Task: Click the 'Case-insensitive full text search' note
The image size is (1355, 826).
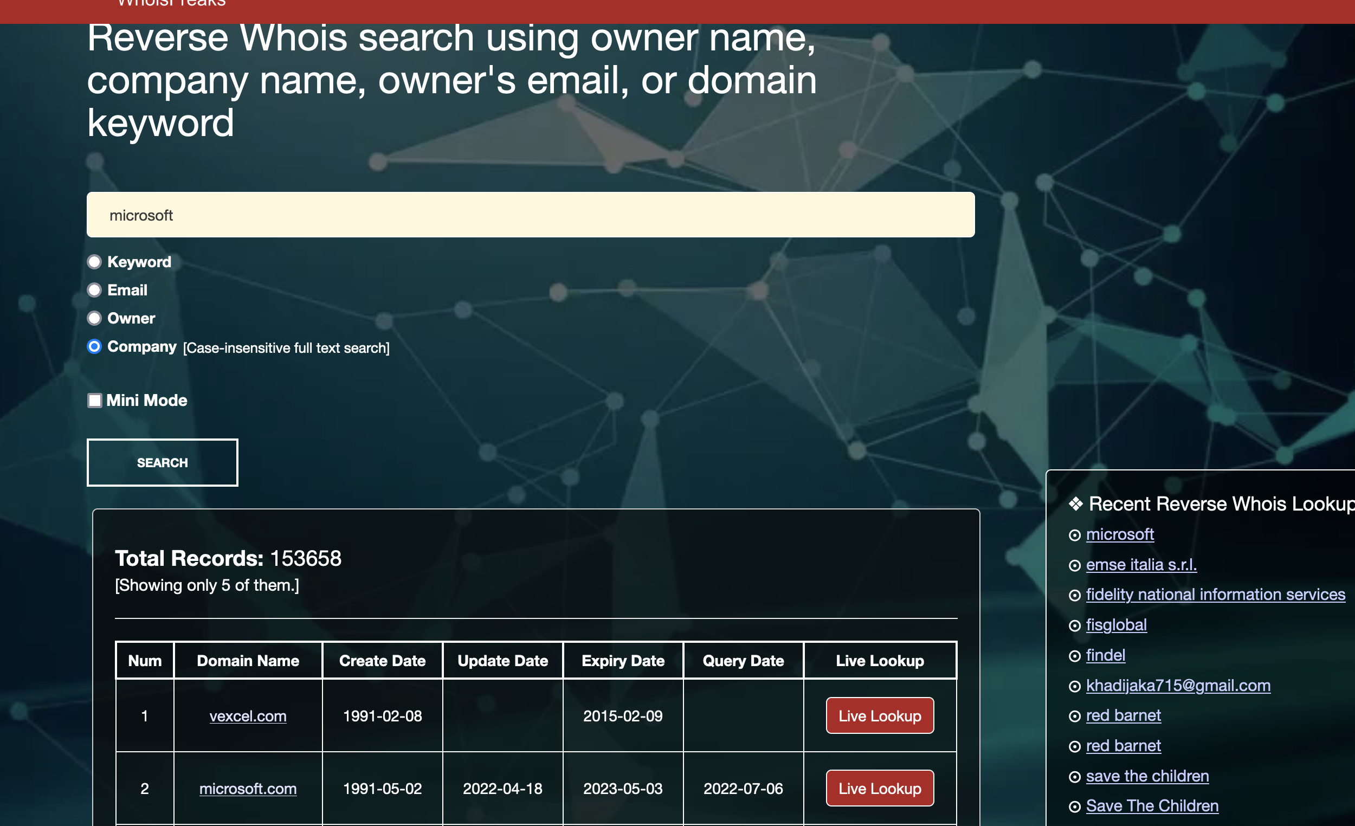Action: pyautogui.click(x=287, y=348)
